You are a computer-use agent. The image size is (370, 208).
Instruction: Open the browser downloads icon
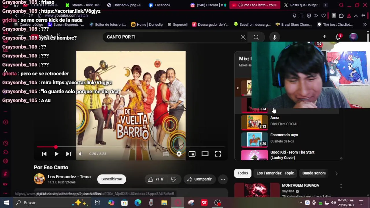pos(356,16)
